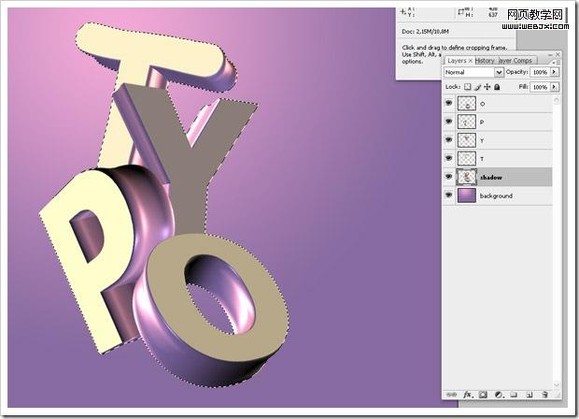Hide the Y layer

point(448,139)
